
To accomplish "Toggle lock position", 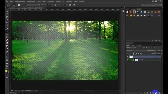I will pyautogui.click(x=139, y=54).
